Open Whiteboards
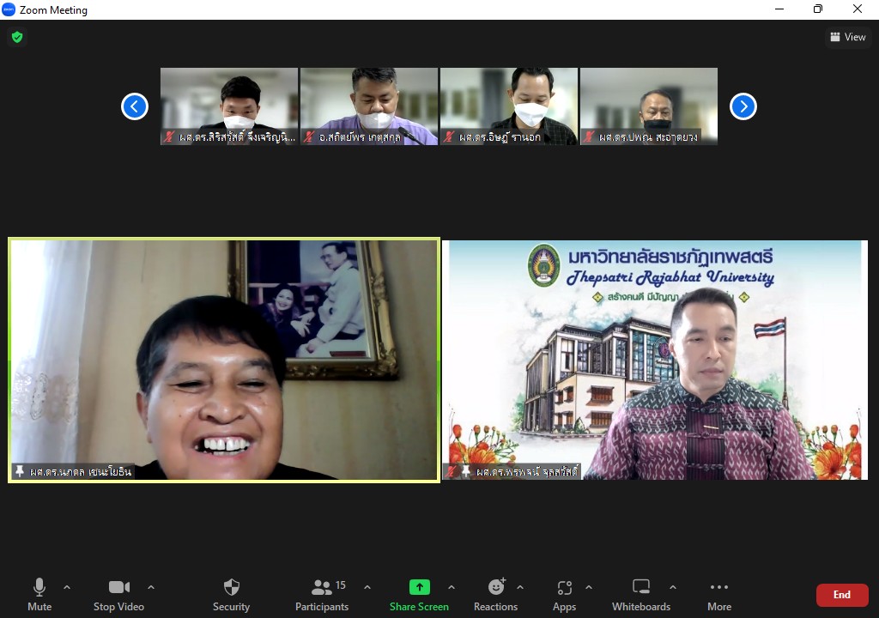The height and width of the screenshot is (618, 879). point(641,595)
